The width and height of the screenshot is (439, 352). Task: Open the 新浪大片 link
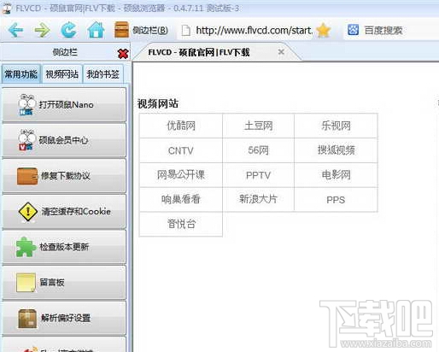(258, 199)
